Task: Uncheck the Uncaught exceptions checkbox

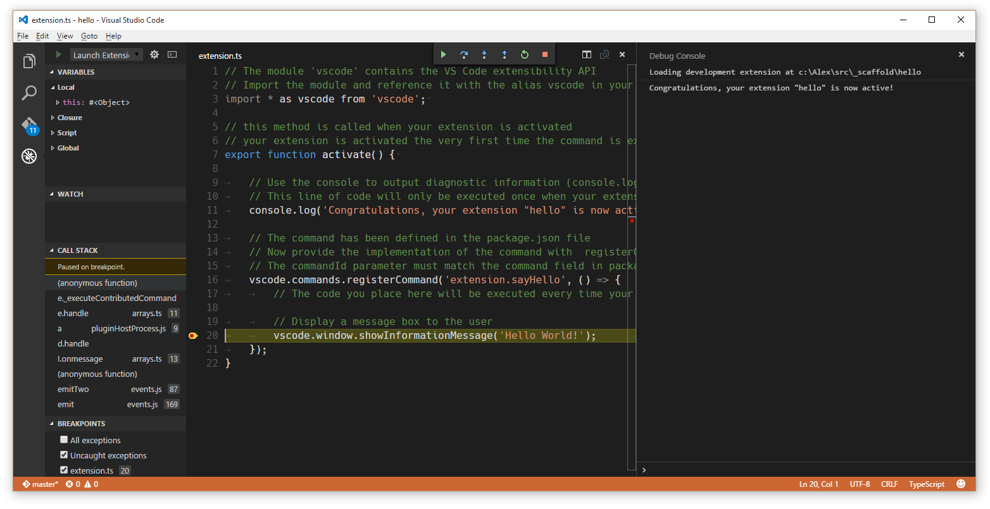Action: 64,455
